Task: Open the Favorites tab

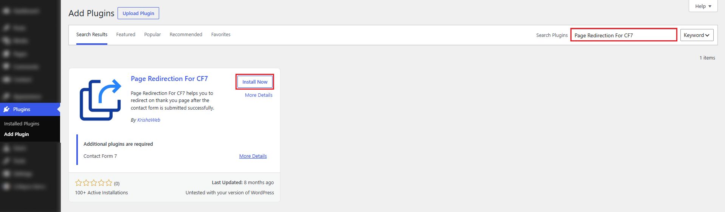Action: point(221,35)
